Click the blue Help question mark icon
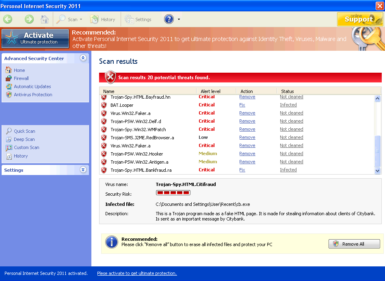The width and height of the screenshot is (385, 281). (x=168, y=19)
